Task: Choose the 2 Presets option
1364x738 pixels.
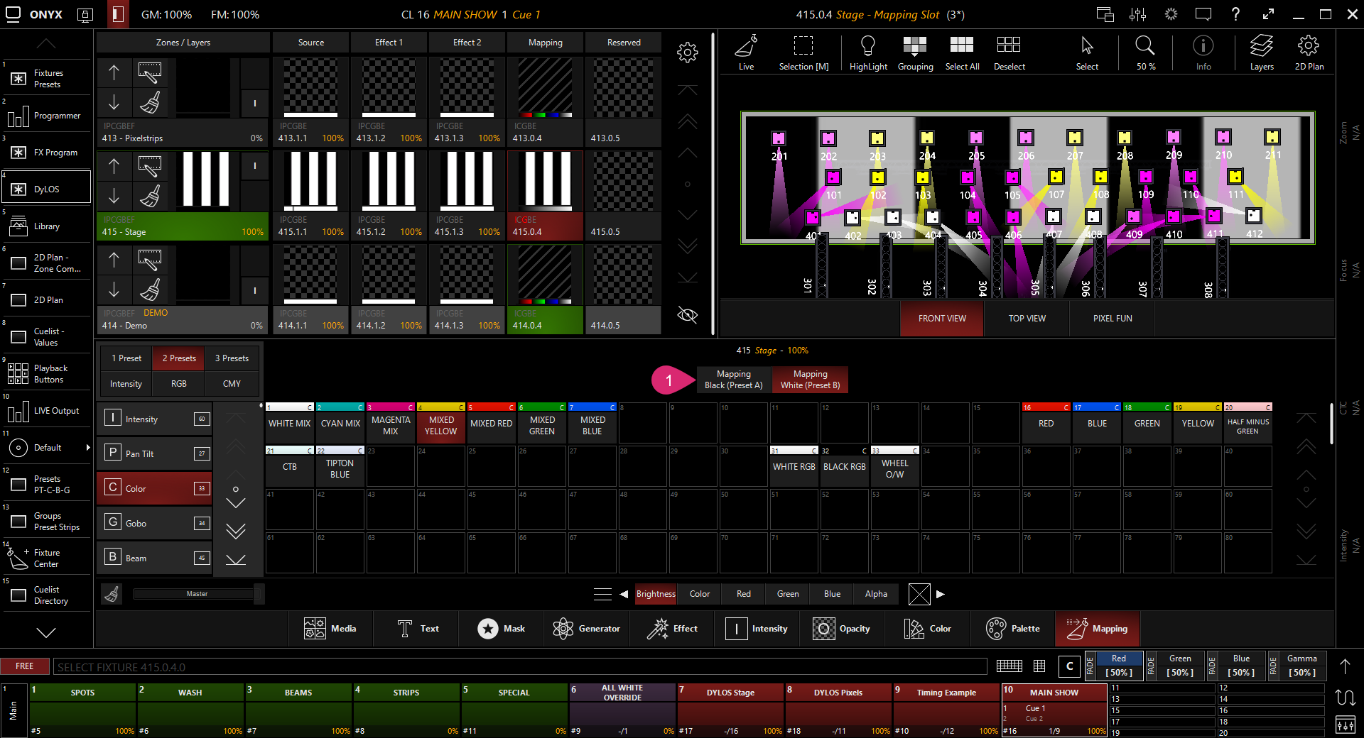Action: (x=179, y=358)
